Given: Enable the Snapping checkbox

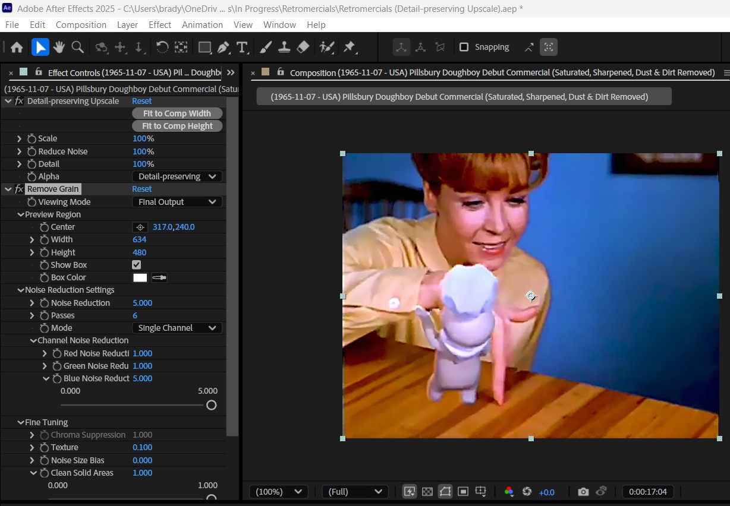Looking at the screenshot, I should point(464,47).
